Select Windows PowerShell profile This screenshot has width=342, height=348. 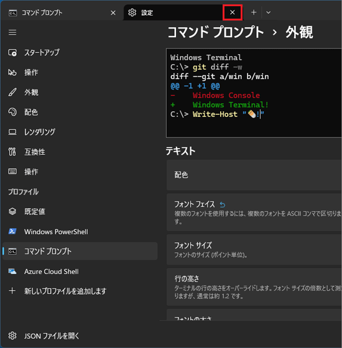80,232
